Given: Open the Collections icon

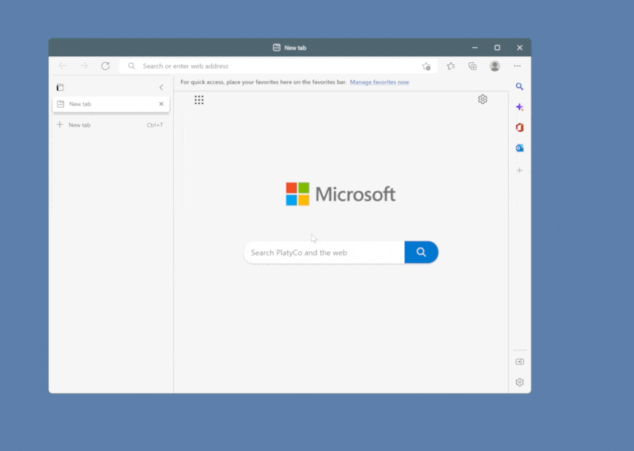Looking at the screenshot, I should (472, 66).
